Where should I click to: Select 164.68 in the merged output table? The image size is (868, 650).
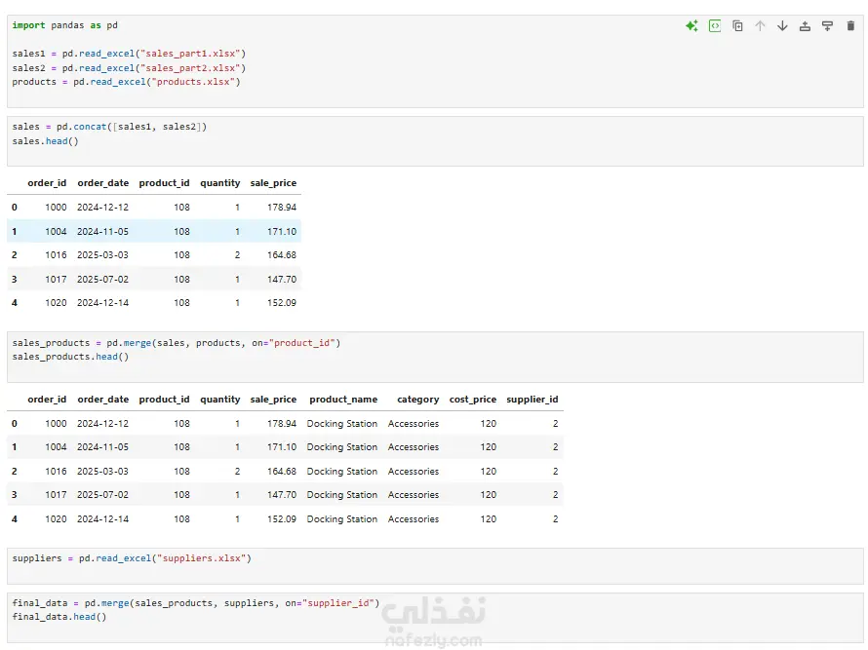[x=282, y=472]
